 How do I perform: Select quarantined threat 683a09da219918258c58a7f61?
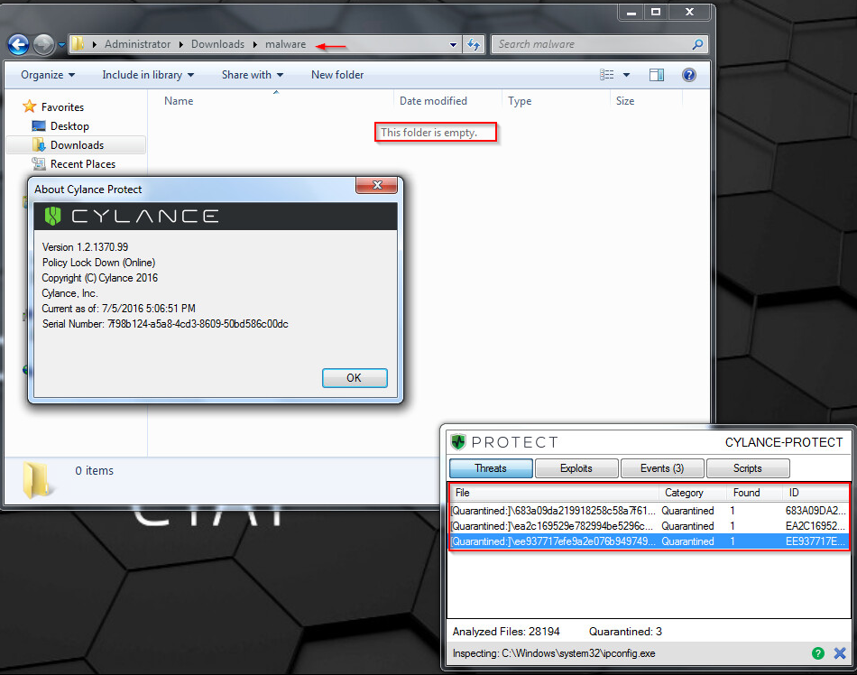[649, 511]
